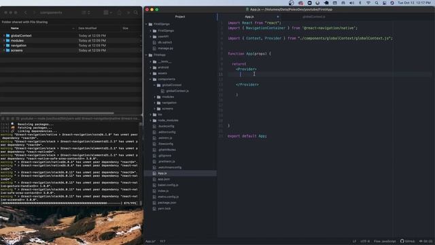435x245 pixels.
Task: Expand the userAPI folder arrow
Action: click(x=151, y=36)
